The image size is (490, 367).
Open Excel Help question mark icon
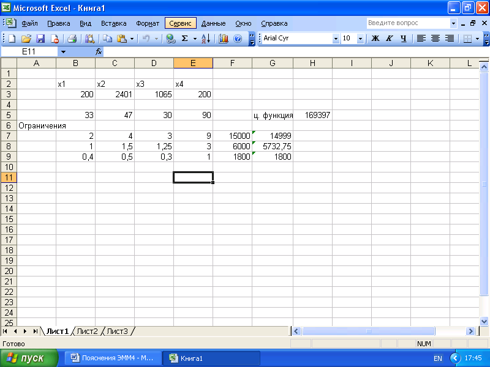click(238, 39)
